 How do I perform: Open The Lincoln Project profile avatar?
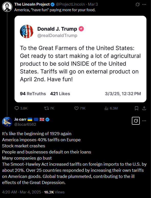[x=7, y=7]
